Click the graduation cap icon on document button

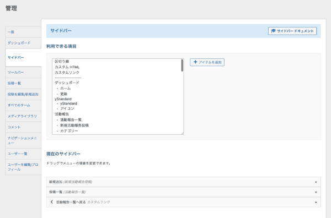[274, 31]
